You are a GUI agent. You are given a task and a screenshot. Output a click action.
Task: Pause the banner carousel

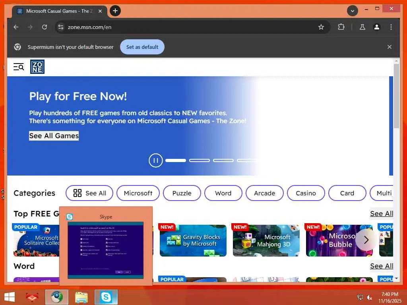pos(156,160)
